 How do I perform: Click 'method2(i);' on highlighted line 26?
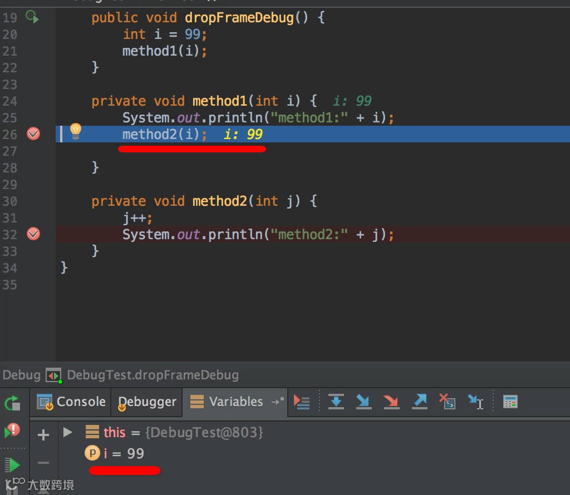click(x=164, y=135)
